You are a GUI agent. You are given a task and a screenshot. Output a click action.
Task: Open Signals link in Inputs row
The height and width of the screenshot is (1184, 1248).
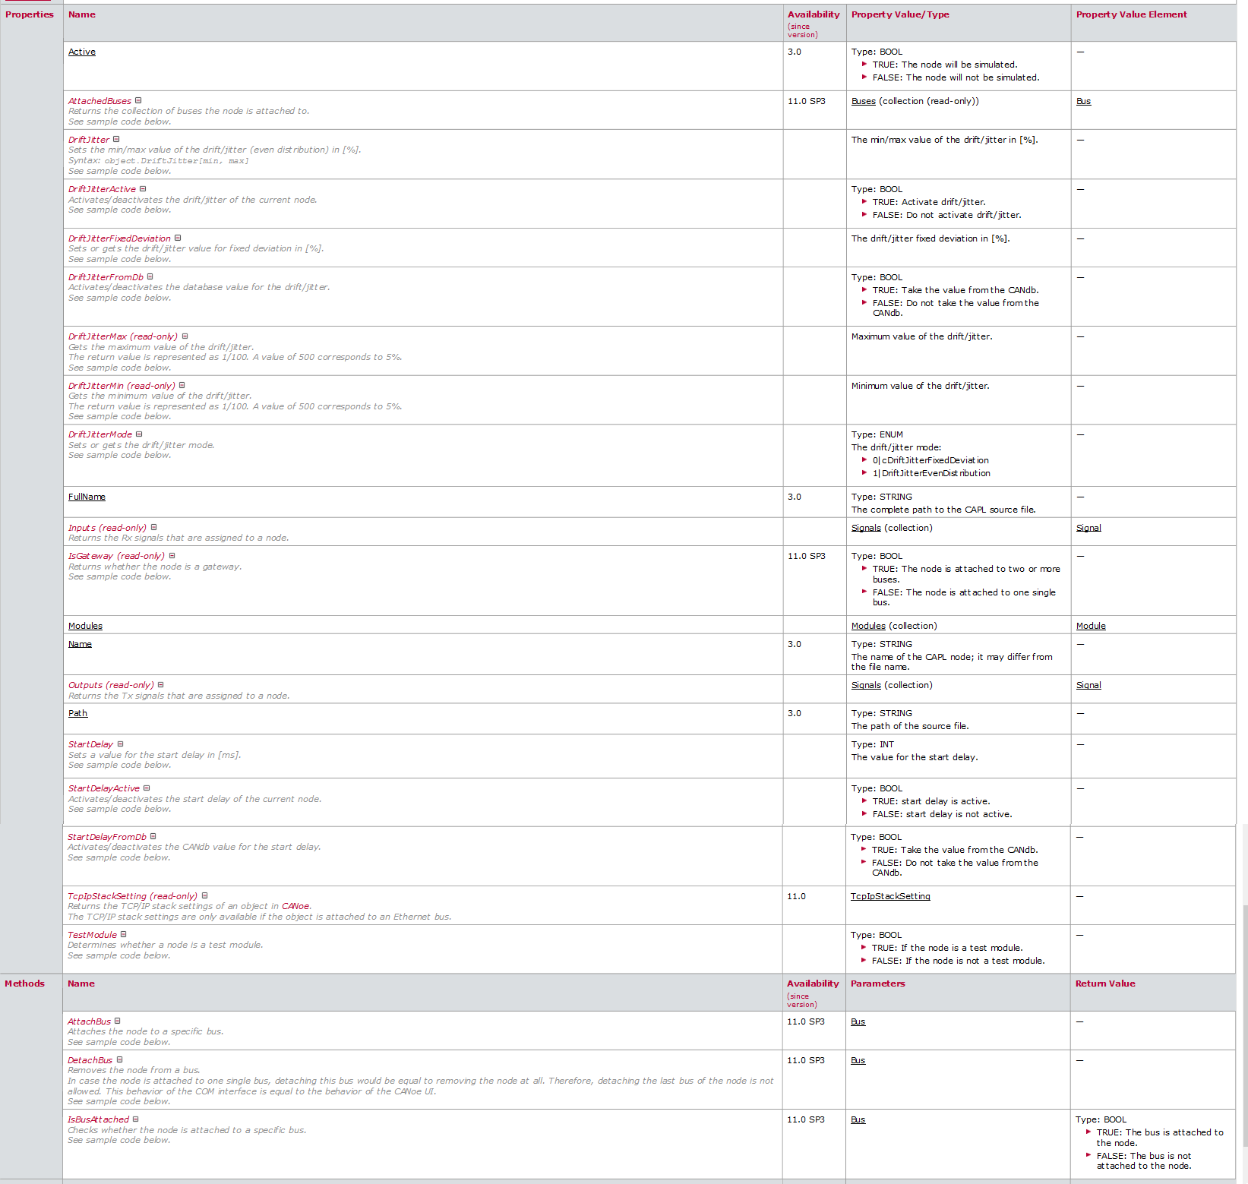click(866, 528)
